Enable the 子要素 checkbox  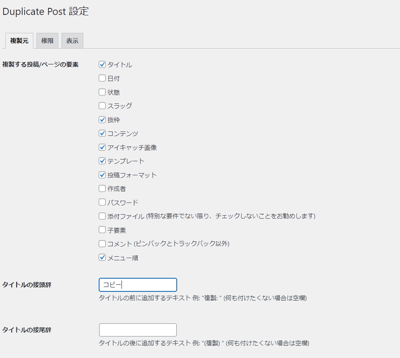click(x=102, y=230)
